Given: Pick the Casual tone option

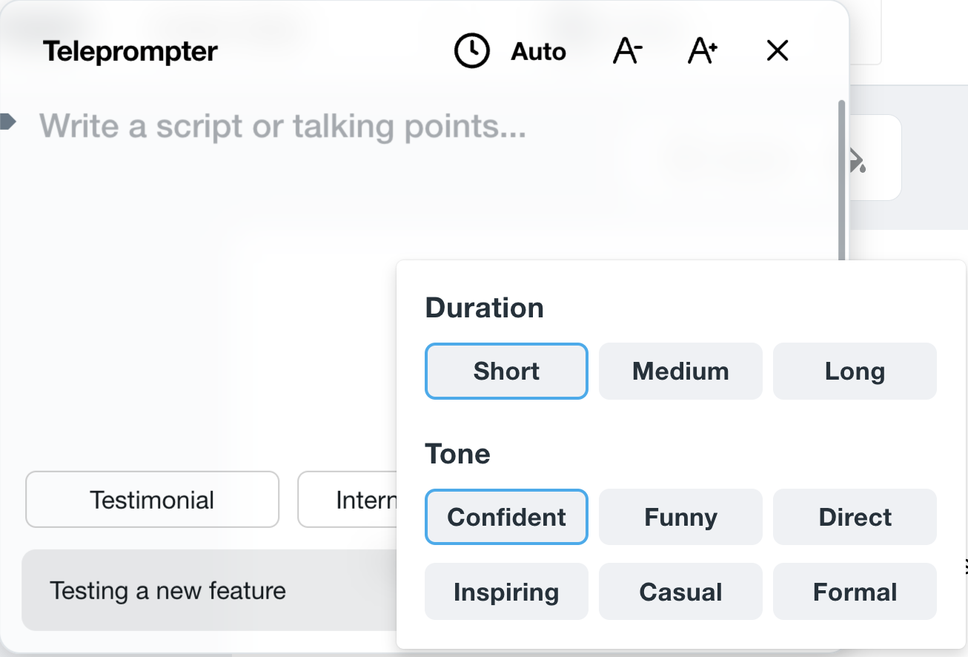Looking at the screenshot, I should coord(680,592).
